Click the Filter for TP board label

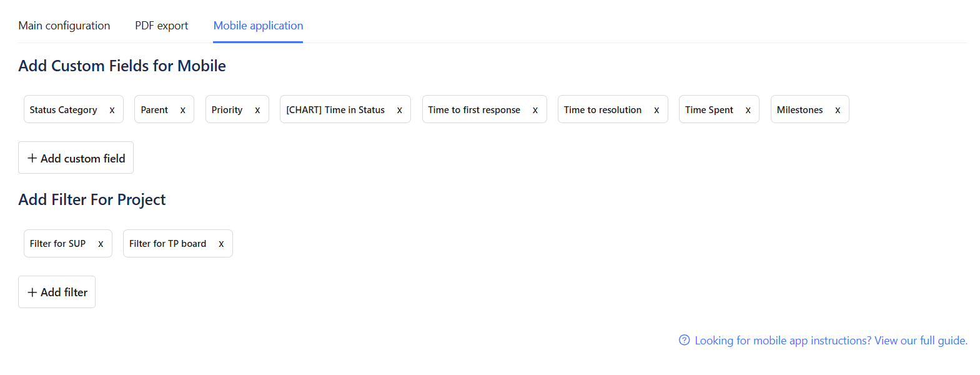pos(167,244)
